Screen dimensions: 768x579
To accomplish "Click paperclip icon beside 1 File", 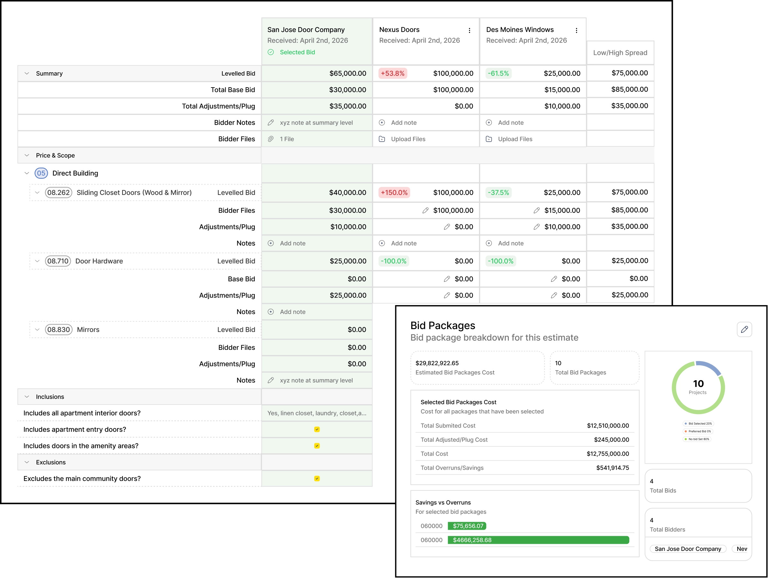I will [x=271, y=139].
